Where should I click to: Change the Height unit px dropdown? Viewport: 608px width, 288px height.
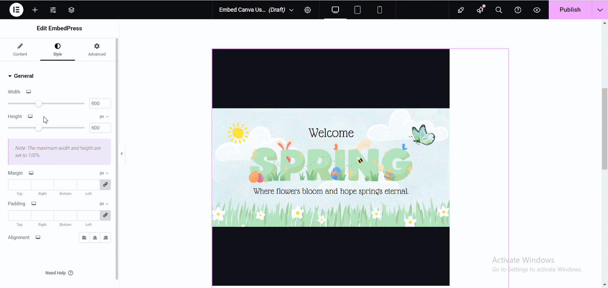(104, 117)
